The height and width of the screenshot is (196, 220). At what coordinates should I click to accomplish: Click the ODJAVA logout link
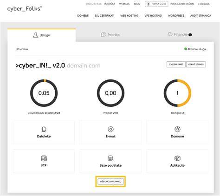pos(204,4)
